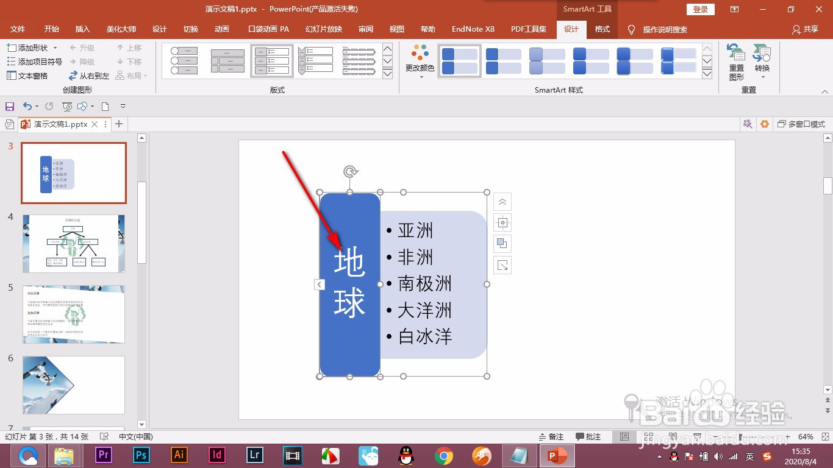The height and width of the screenshot is (468, 833).
Task: Click Fit slide to window icon
Action: (x=824, y=437)
